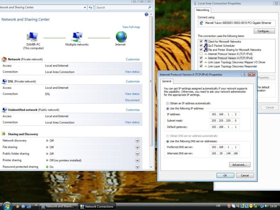Uncheck the QoS Packet Scheduler checkbox
280x210 pixels.
pos(201,45)
